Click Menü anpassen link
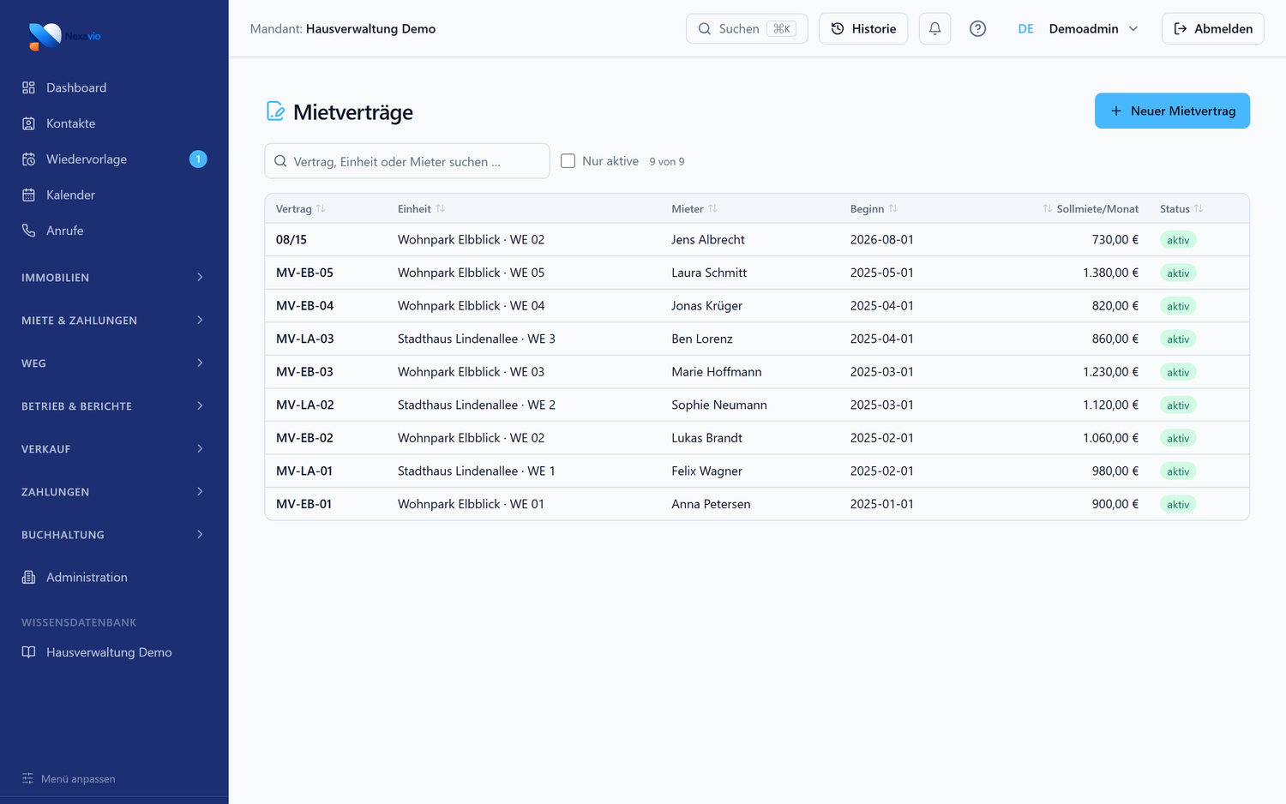 [69, 778]
